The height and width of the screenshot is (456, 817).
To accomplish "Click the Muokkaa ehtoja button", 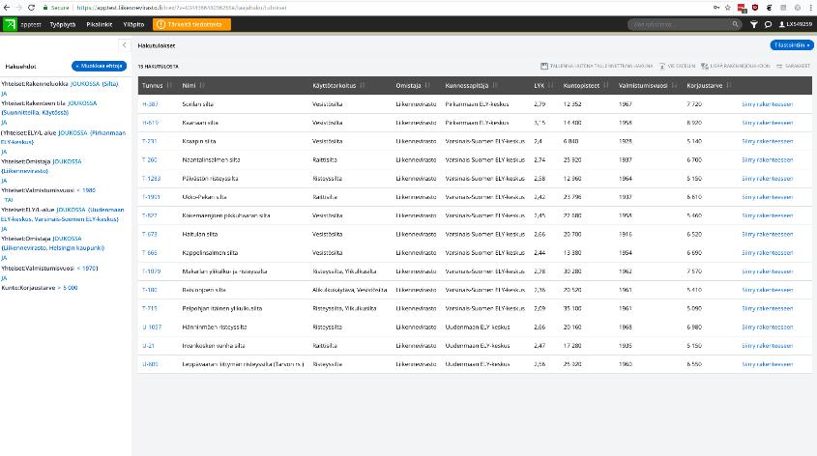I will pos(99,66).
